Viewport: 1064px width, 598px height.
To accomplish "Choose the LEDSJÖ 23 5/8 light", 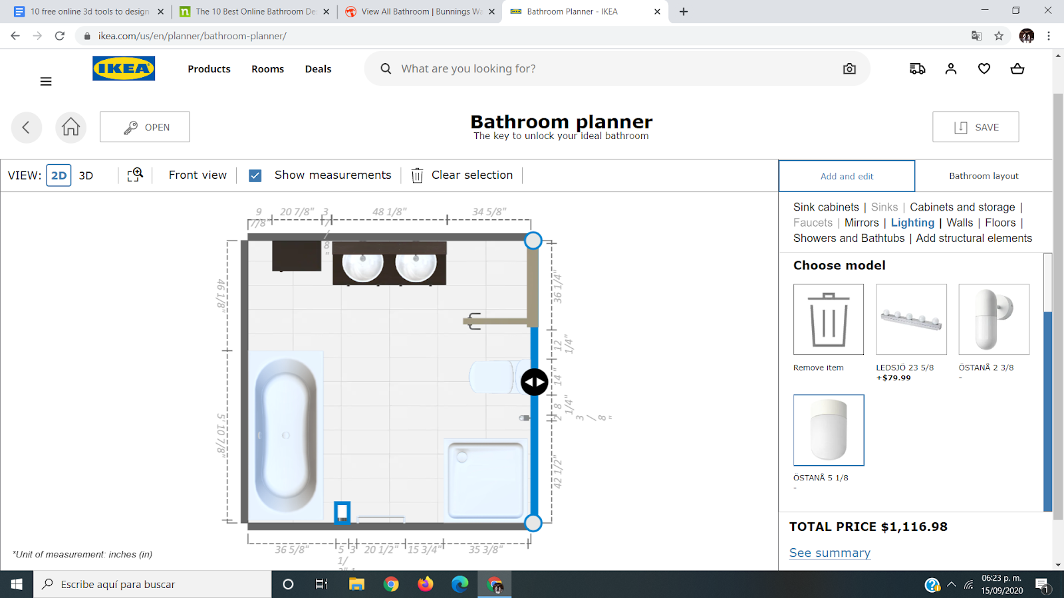I will pyautogui.click(x=911, y=320).
